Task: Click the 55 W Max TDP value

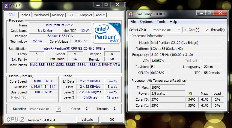Action: click(x=85, y=30)
